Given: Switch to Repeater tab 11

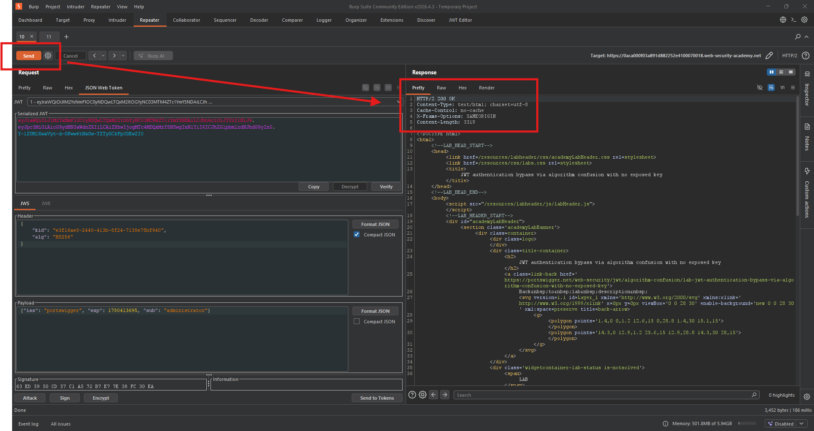Looking at the screenshot, I should pos(49,37).
